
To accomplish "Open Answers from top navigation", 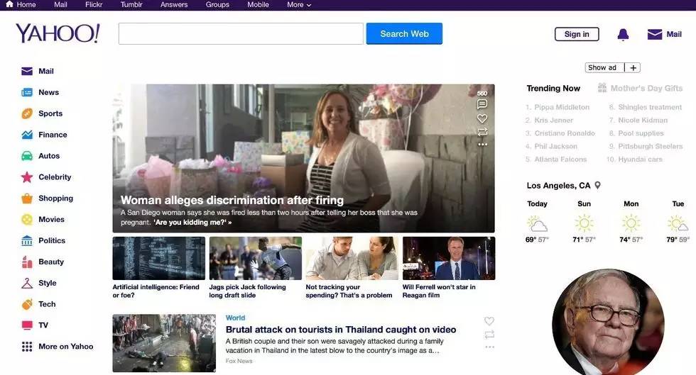I will [x=174, y=5].
